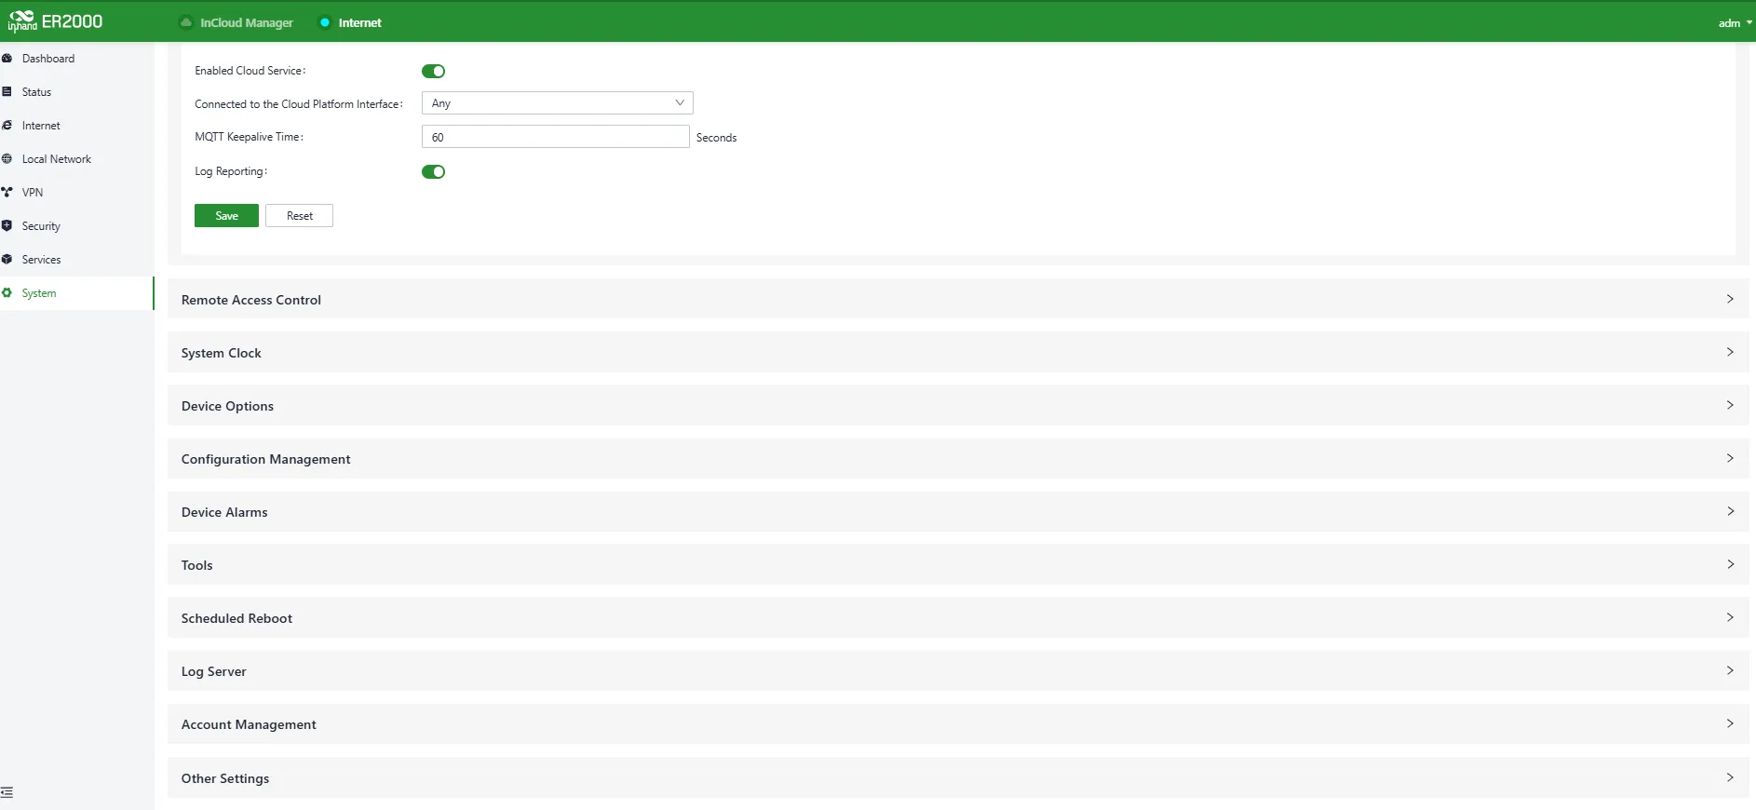Click the Status sidebar icon
1756x810 pixels.
coord(7,92)
